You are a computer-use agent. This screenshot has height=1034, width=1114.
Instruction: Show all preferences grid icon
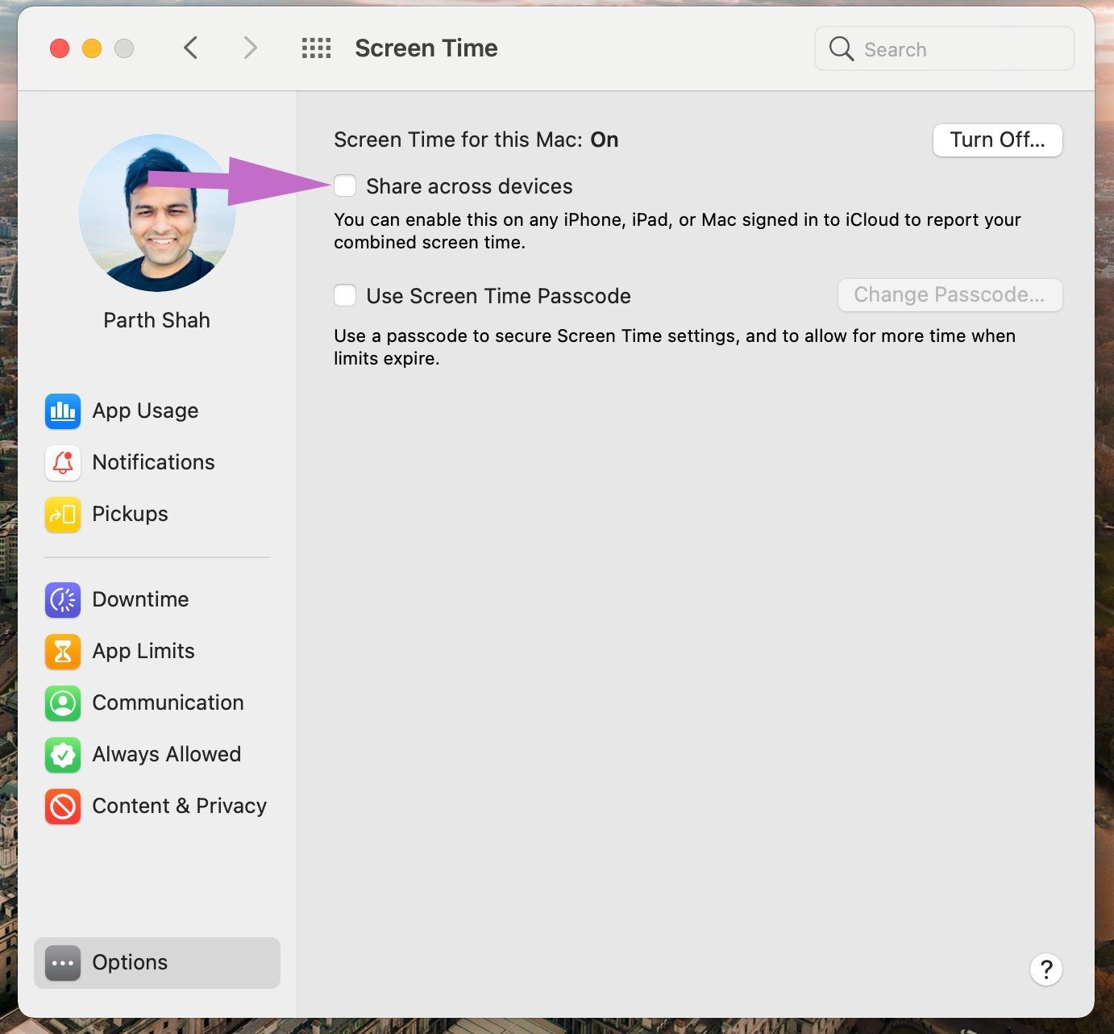click(316, 48)
